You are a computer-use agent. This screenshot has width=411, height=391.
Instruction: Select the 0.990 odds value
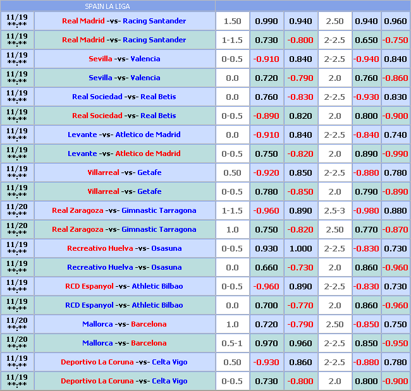tap(266, 21)
